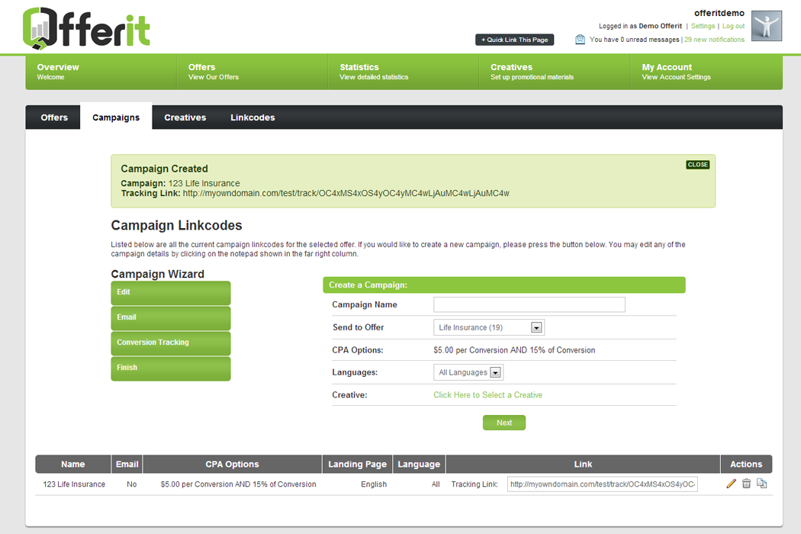Click Here to Select a Creative link
Viewport: 801px width, 534px height.
(487, 395)
